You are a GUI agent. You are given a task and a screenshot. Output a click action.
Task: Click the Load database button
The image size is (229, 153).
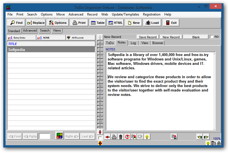tap(152, 23)
